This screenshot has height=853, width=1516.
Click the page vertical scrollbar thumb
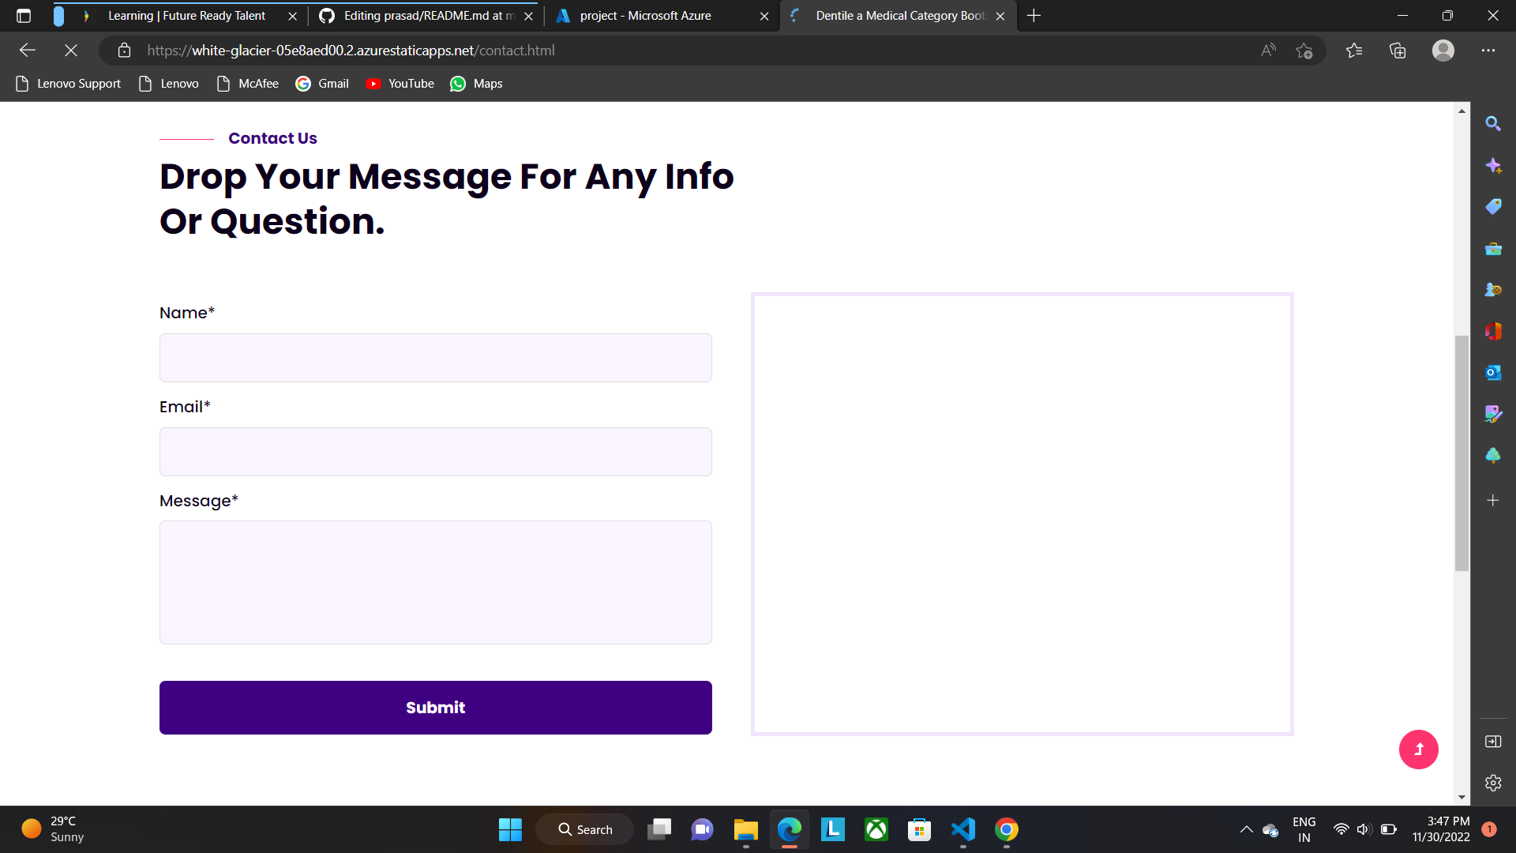point(1462,453)
